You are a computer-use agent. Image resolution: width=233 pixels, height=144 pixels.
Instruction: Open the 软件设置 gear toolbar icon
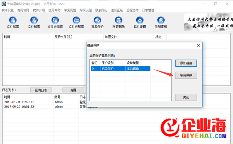tap(140, 22)
